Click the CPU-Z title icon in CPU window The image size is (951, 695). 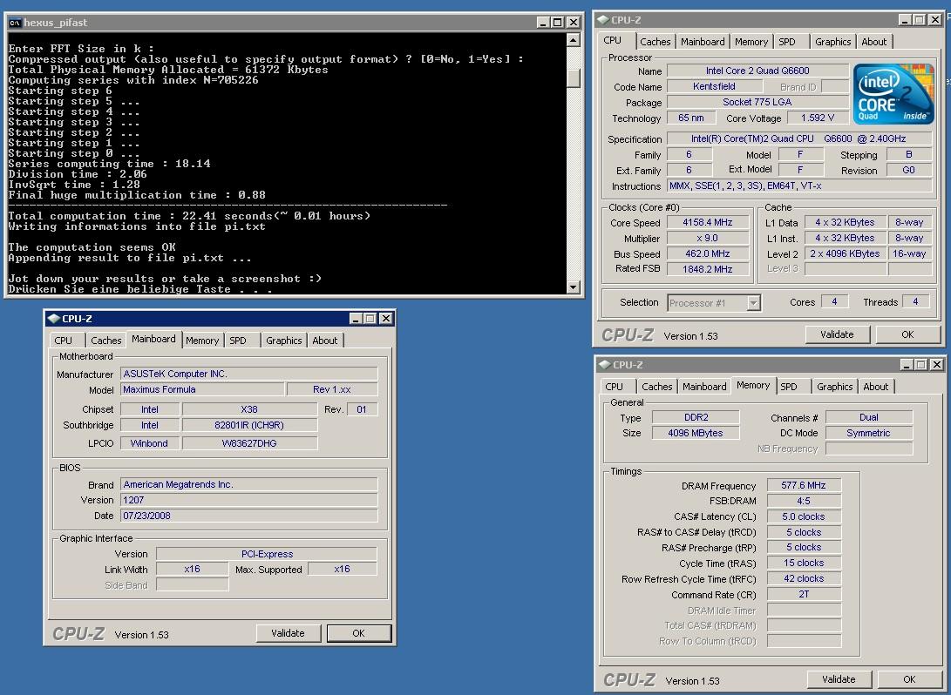(603, 20)
